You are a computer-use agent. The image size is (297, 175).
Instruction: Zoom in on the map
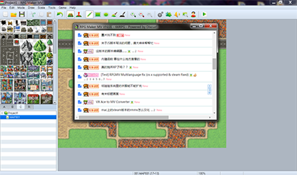[x=133, y=14]
